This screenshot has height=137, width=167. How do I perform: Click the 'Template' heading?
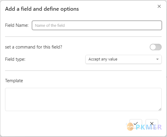[x=14, y=81]
